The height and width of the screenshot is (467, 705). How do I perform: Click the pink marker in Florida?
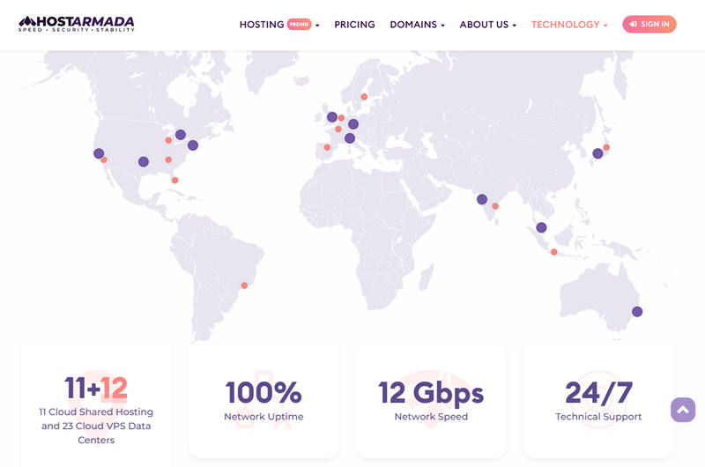[x=174, y=180]
